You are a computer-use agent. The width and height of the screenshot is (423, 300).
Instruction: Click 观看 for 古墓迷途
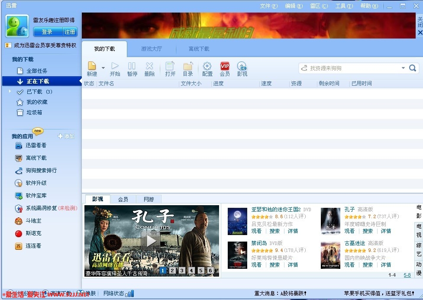[x=349, y=265]
